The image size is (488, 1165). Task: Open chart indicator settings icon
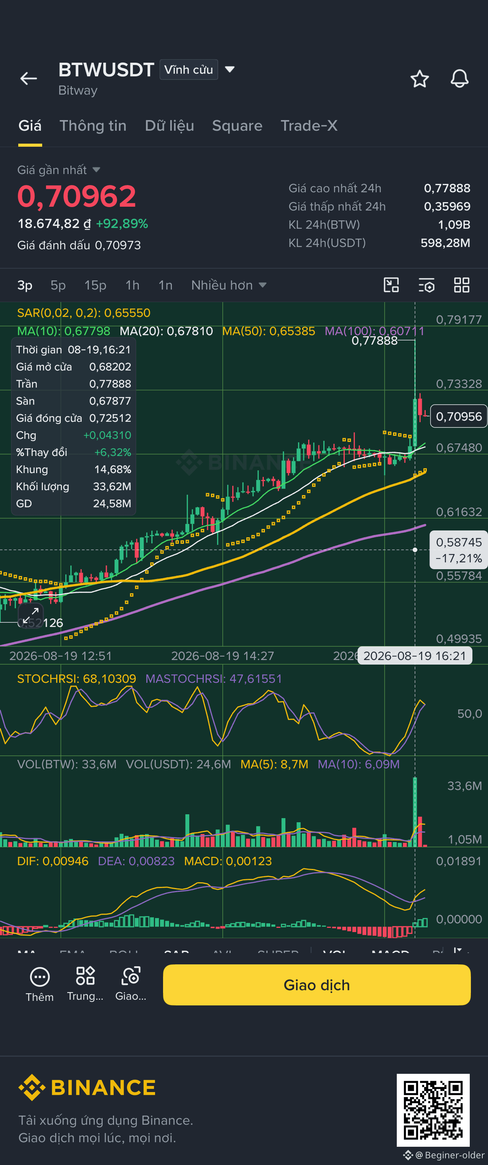point(426,285)
